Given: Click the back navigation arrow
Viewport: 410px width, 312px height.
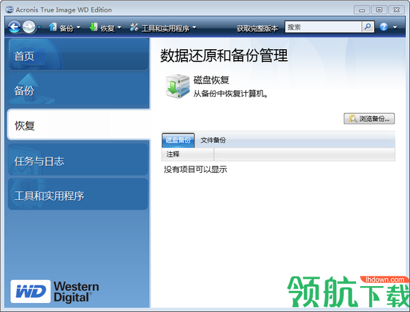Looking at the screenshot, I should tap(14, 27).
